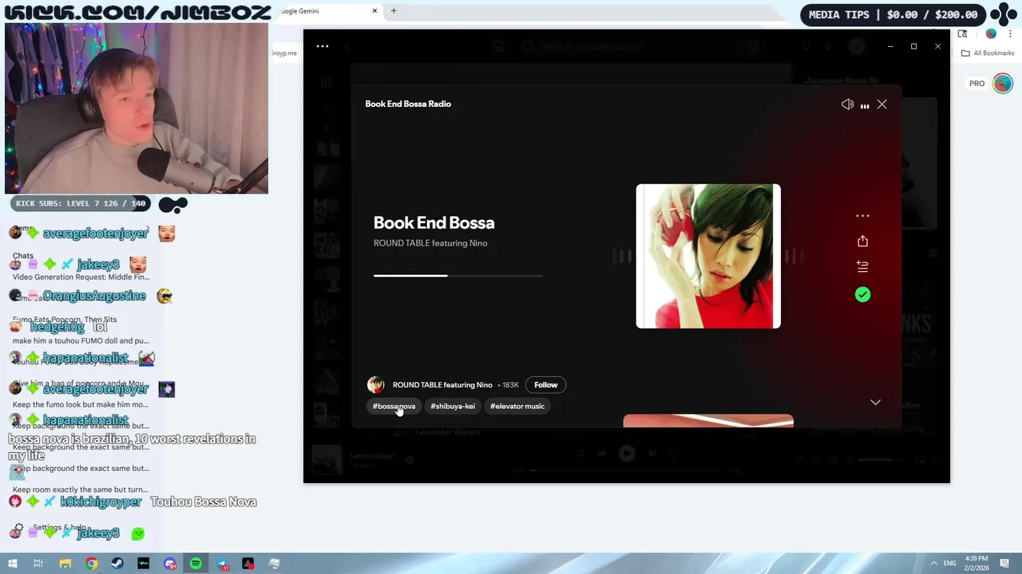Viewport: 1022px width, 574px height.
Task: Open the #shibuya-kei tag
Action: (453, 407)
